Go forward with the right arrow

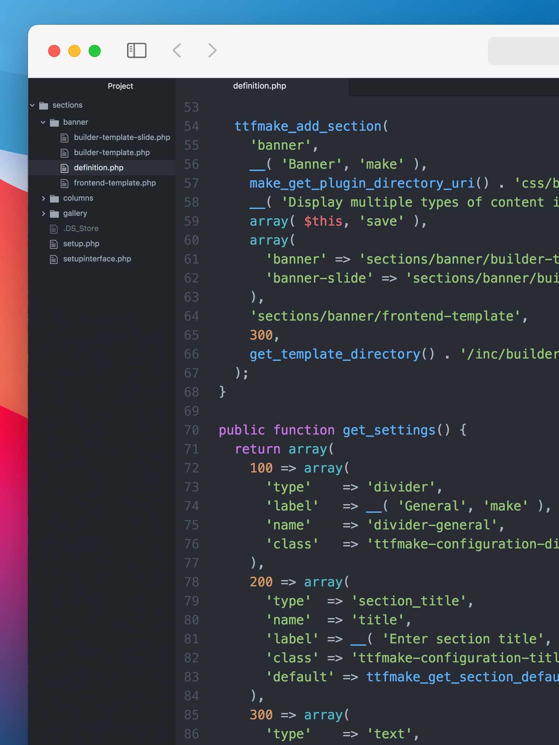click(212, 50)
